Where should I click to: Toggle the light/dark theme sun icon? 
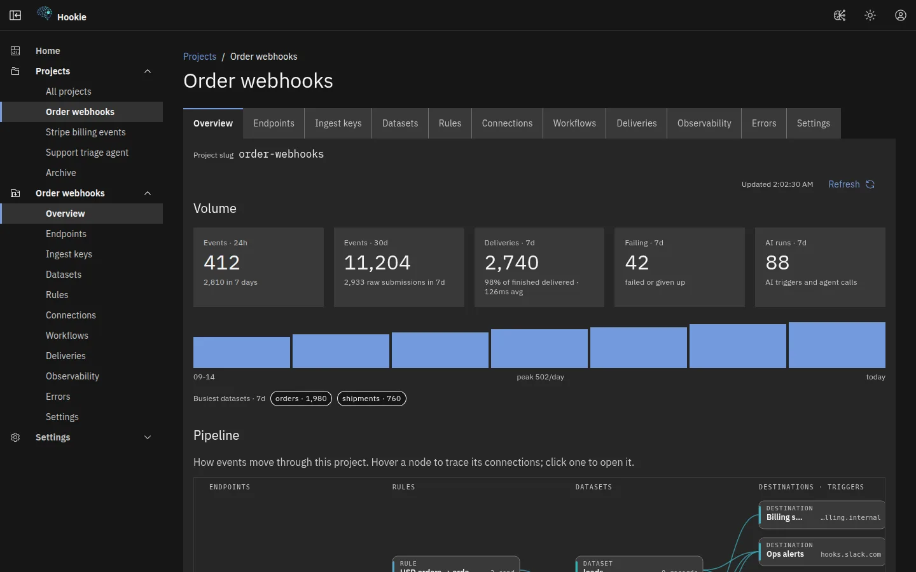pos(870,15)
